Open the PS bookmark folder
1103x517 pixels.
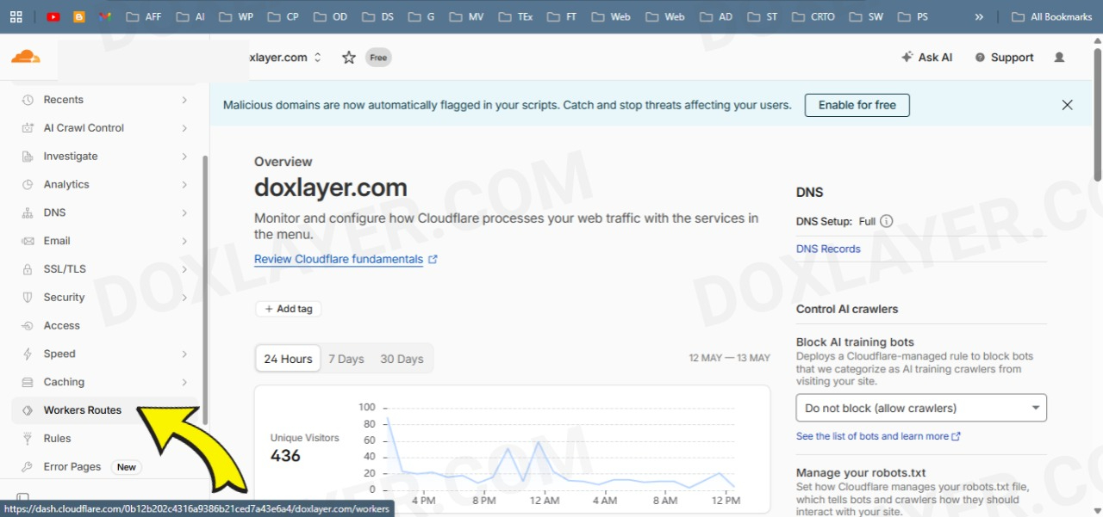(x=913, y=16)
